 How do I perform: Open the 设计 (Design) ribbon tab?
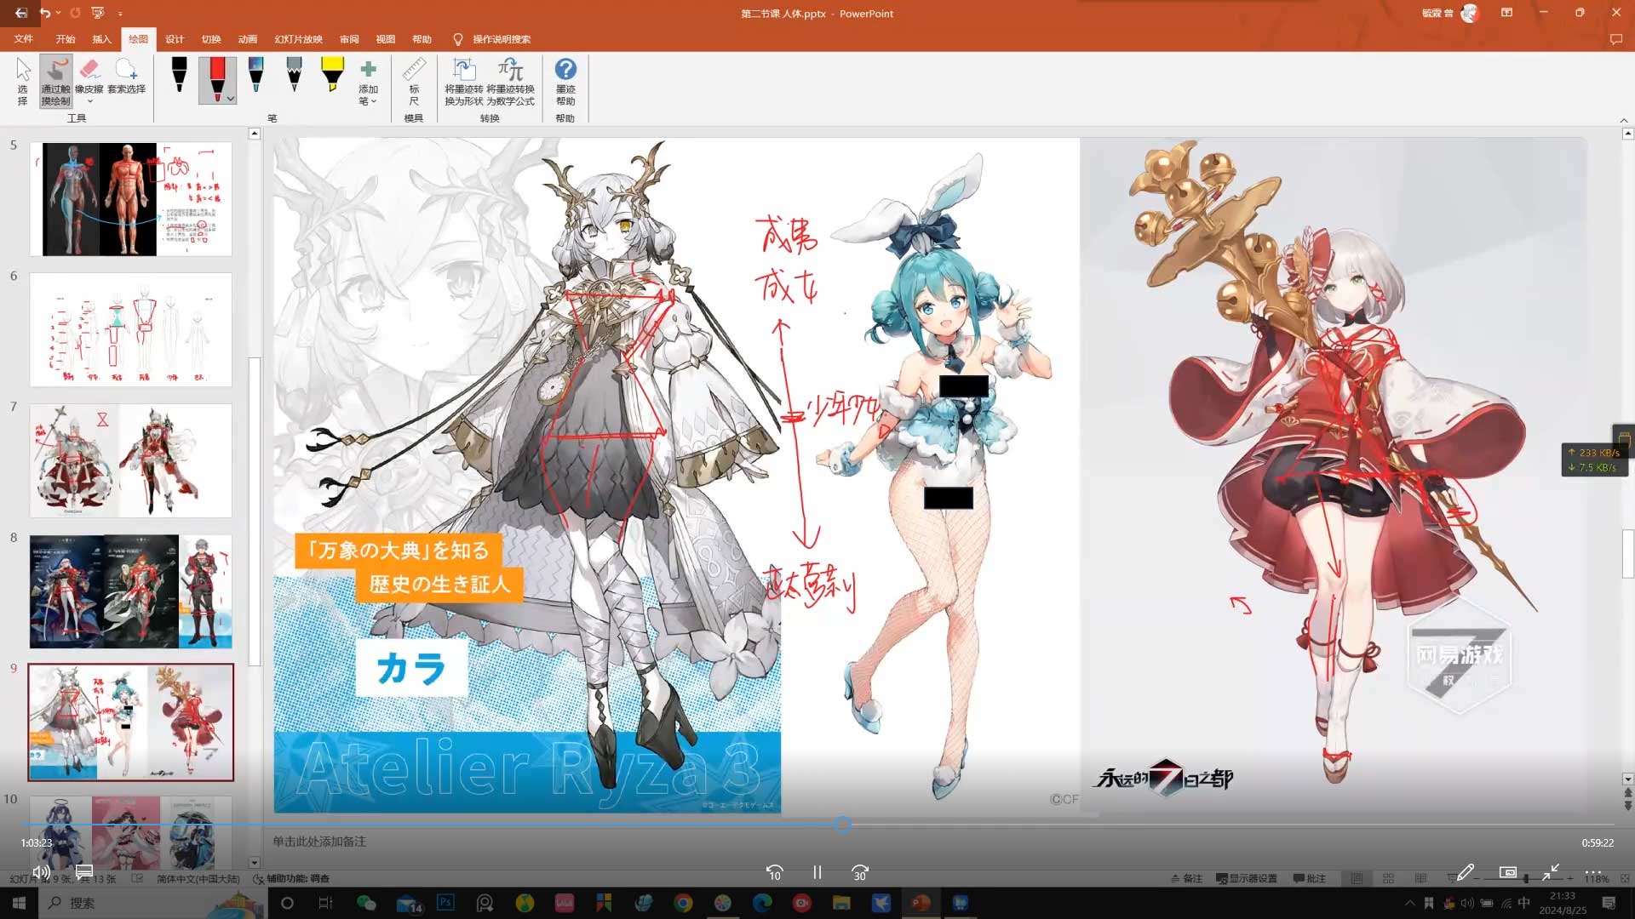175,39
